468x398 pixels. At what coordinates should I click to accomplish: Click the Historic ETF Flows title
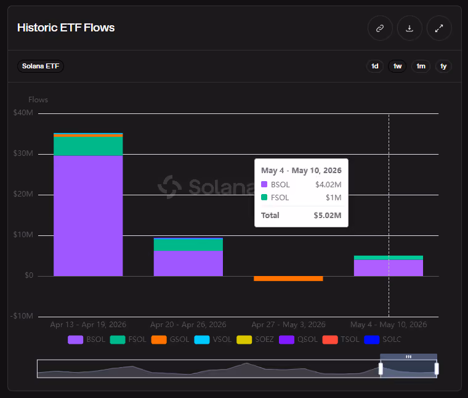[66, 28]
